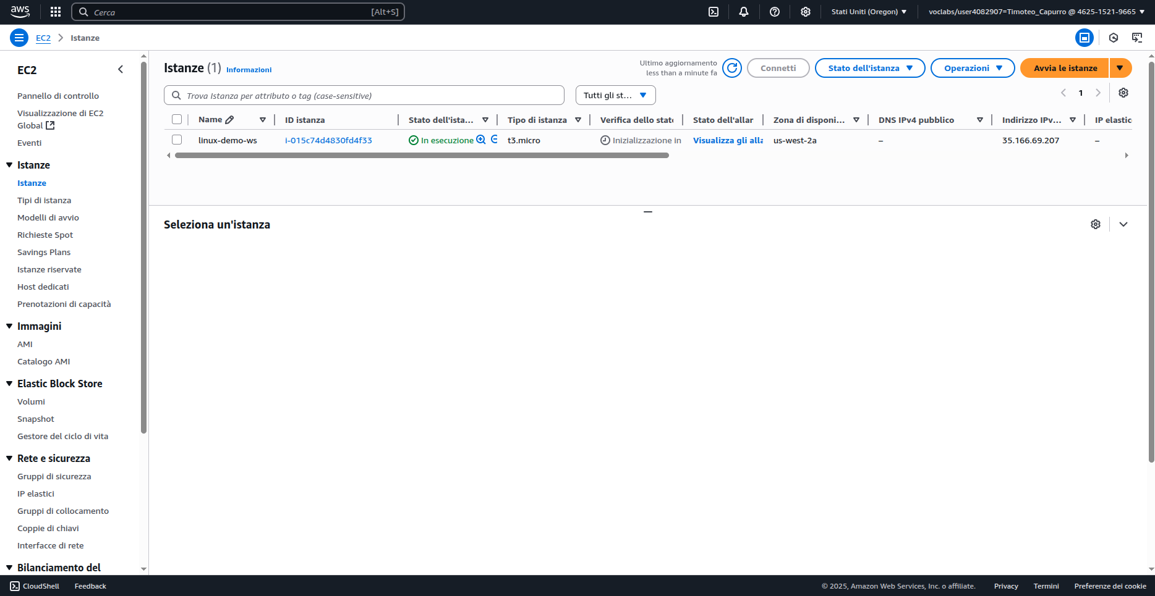Click the Inizializzazione status clock icon
This screenshot has width=1155, height=596.
605,140
